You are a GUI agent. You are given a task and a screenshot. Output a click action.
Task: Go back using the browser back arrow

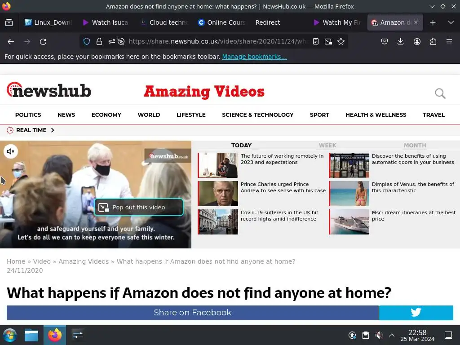coord(11,42)
